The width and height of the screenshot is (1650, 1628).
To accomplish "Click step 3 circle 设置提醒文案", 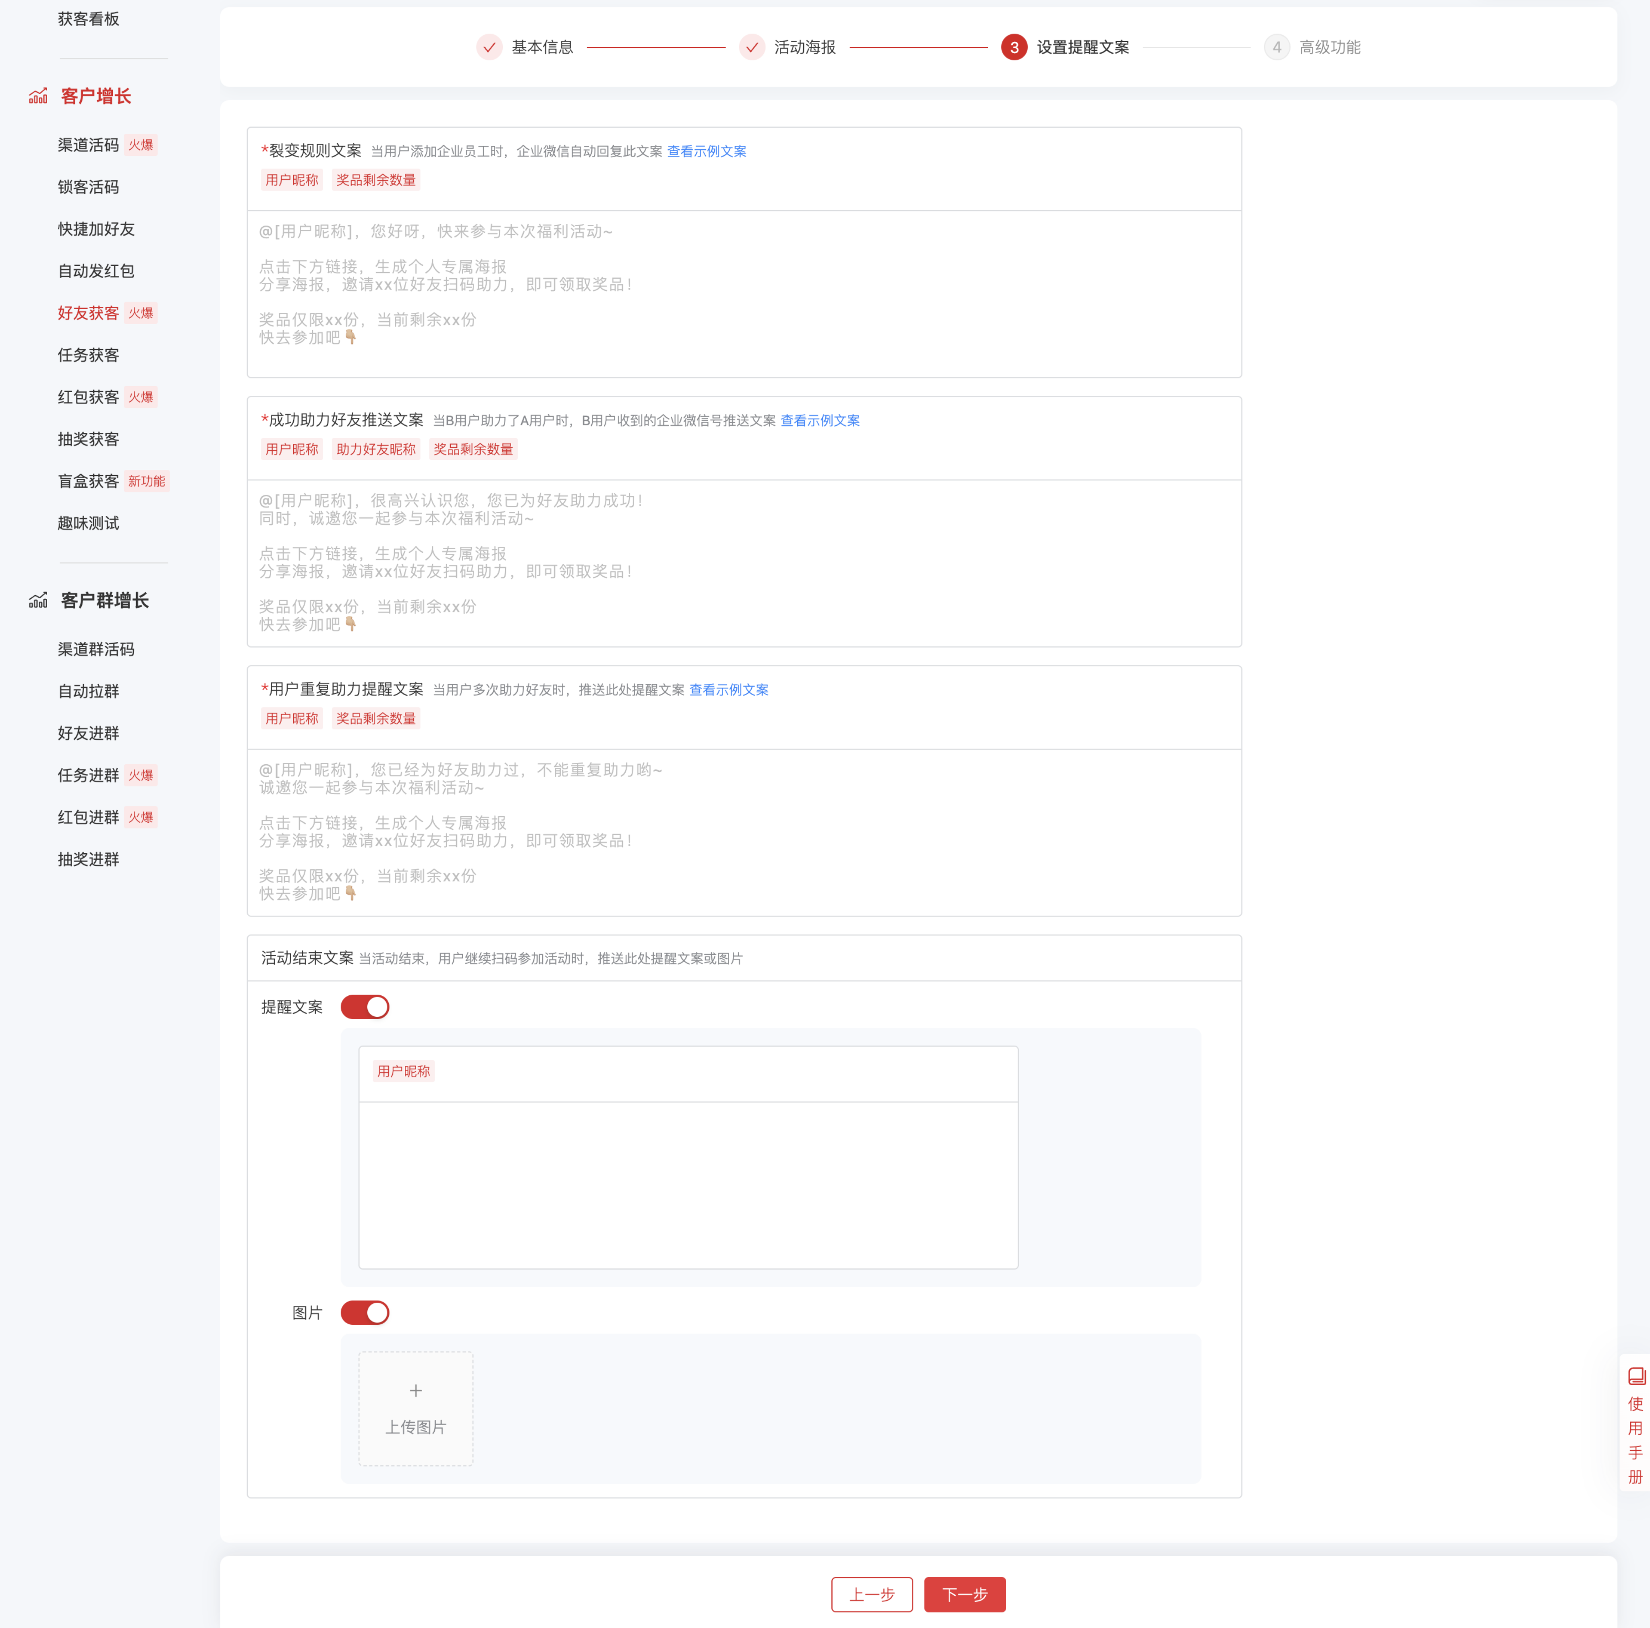I will coord(1014,48).
